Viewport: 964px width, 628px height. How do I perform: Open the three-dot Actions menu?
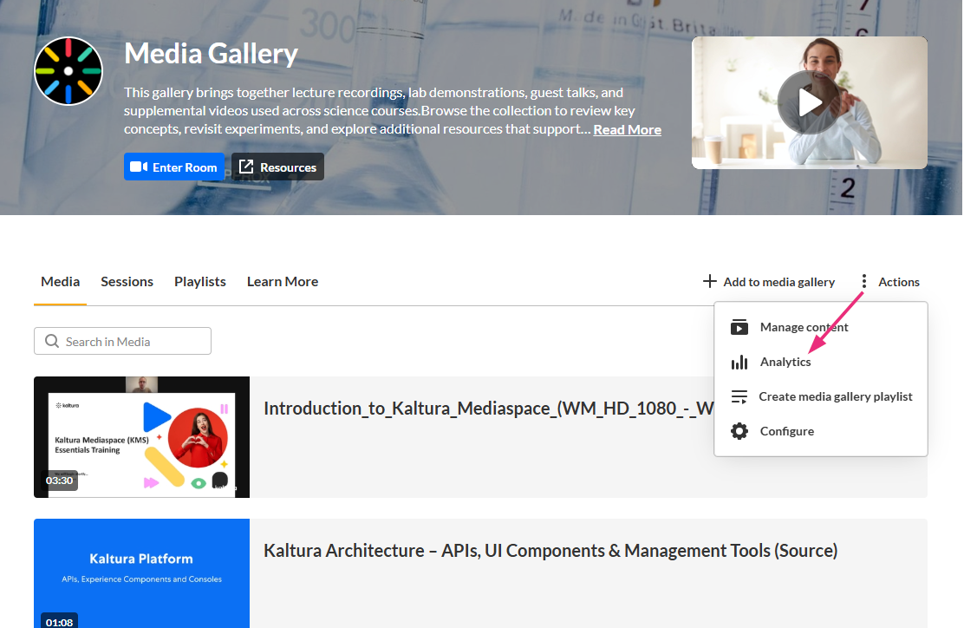coord(891,282)
